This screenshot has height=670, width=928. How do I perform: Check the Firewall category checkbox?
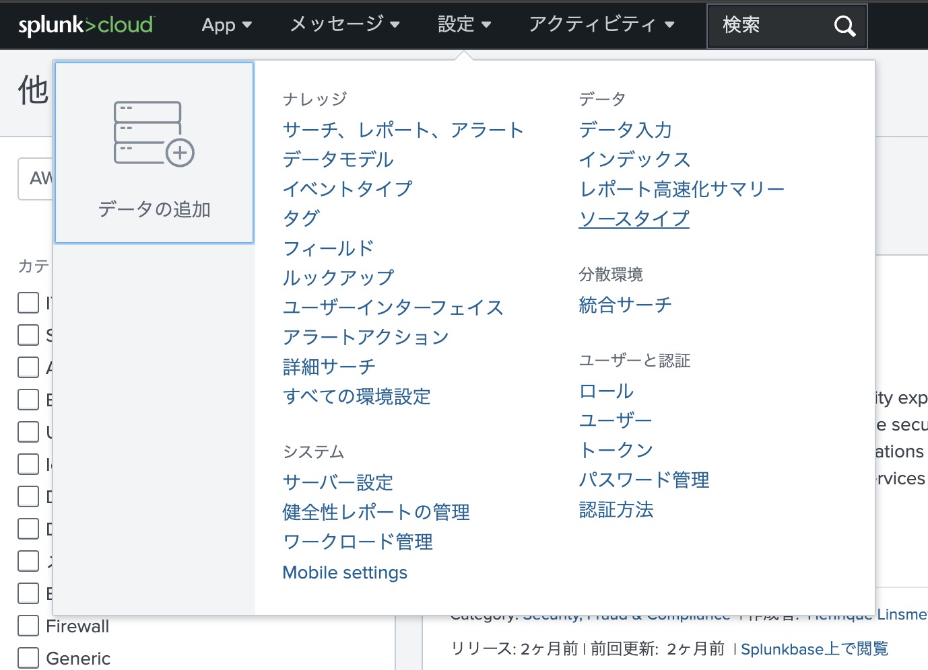[28, 625]
